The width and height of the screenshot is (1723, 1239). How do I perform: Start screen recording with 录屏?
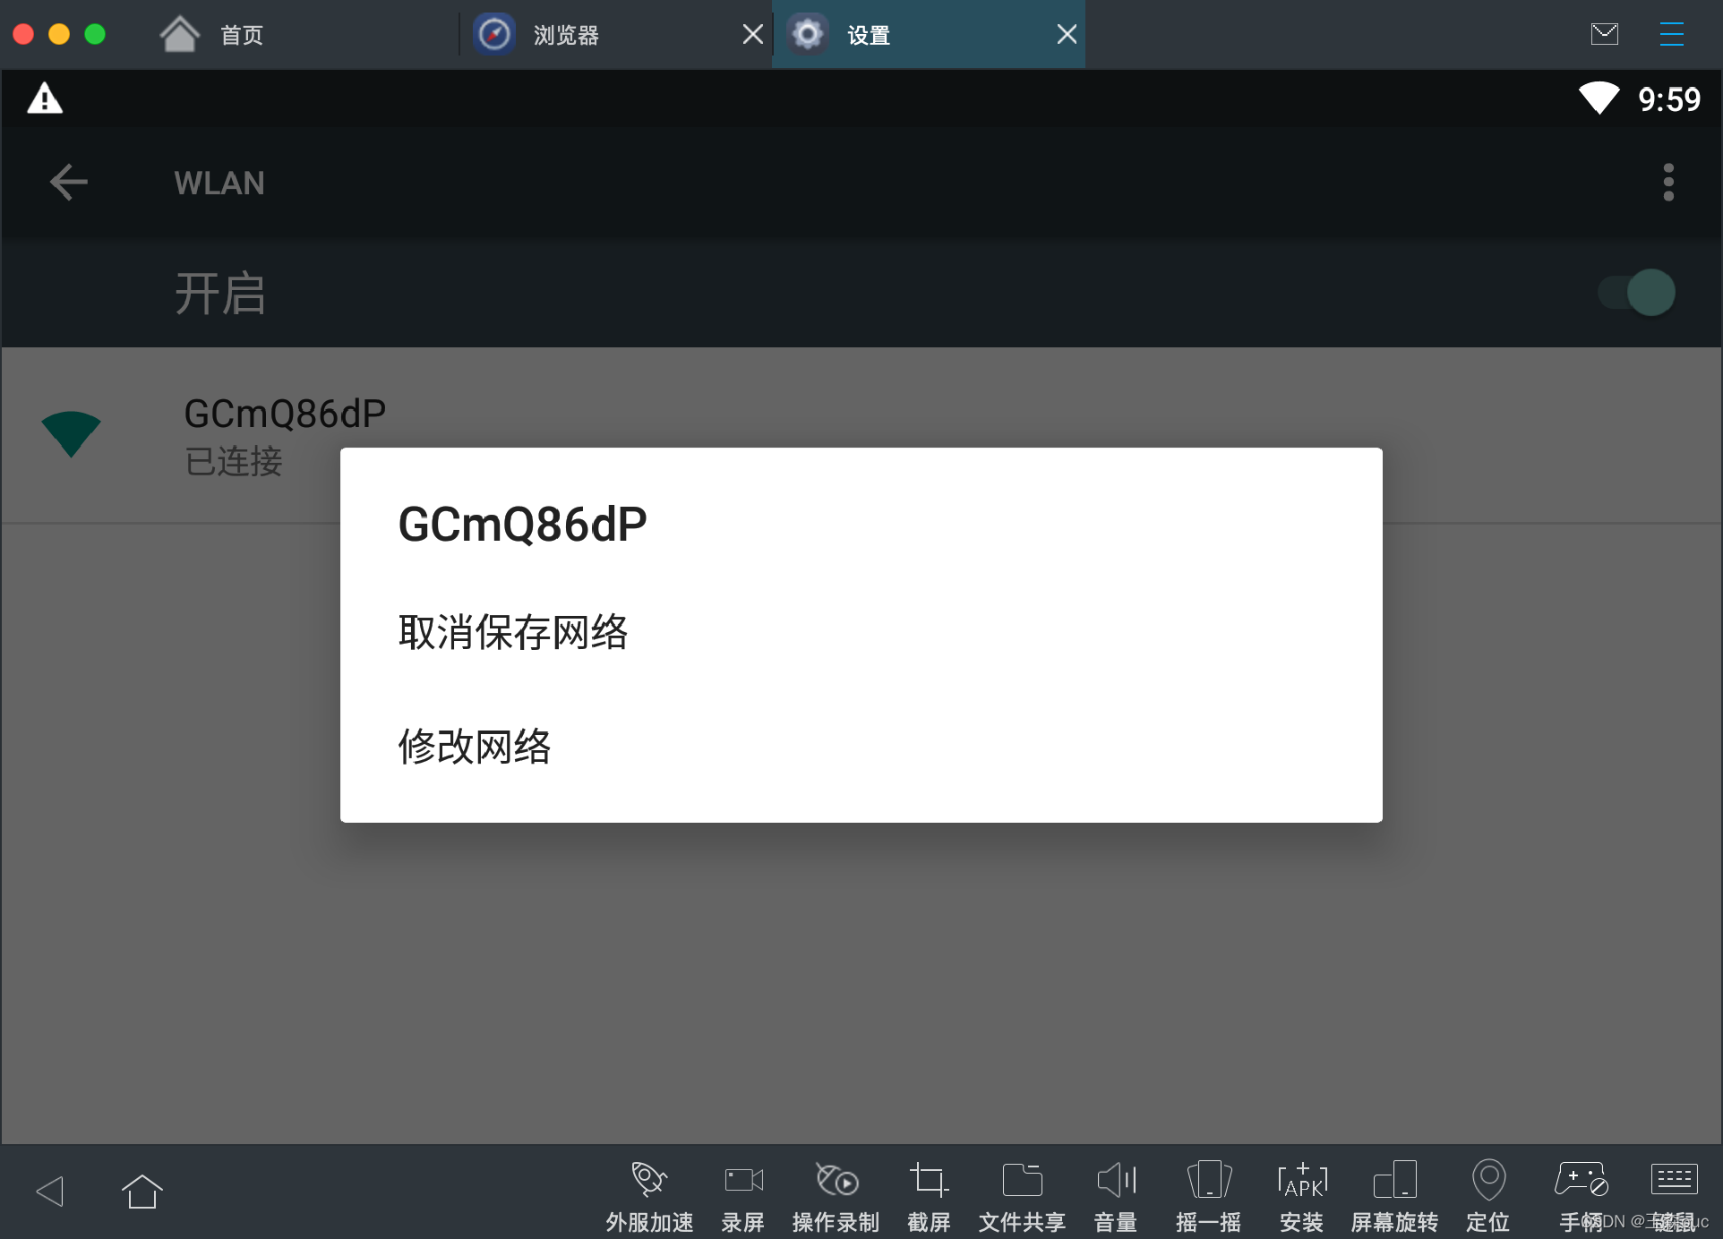(743, 1182)
